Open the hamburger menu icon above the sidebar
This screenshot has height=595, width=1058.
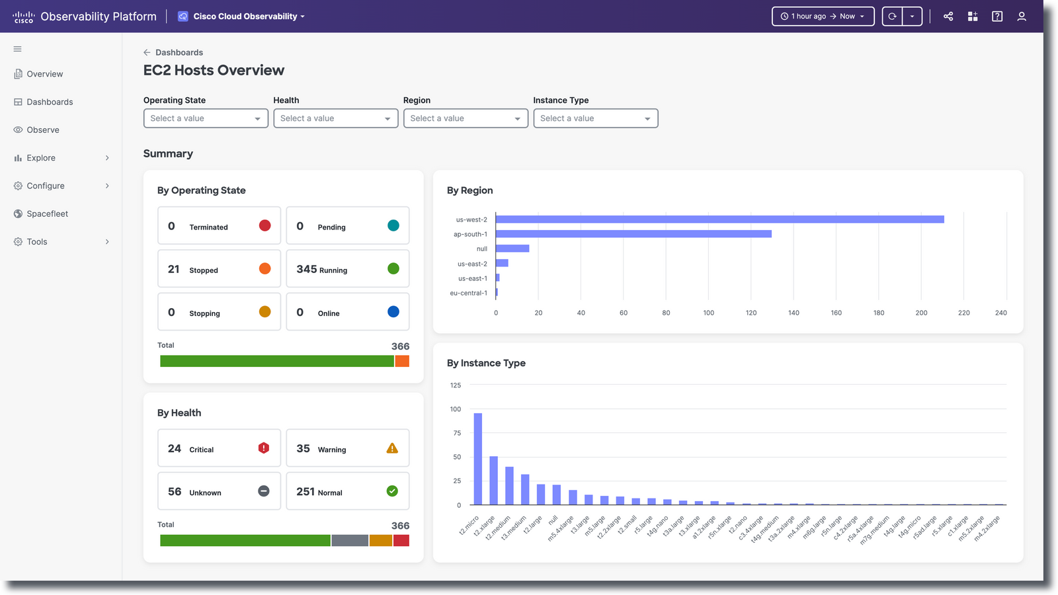click(x=17, y=49)
